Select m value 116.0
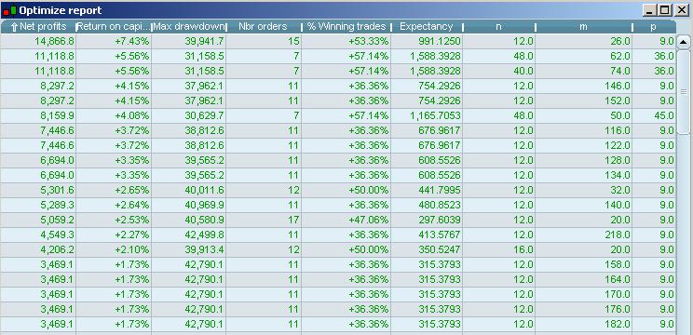 pyautogui.click(x=618, y=130)
